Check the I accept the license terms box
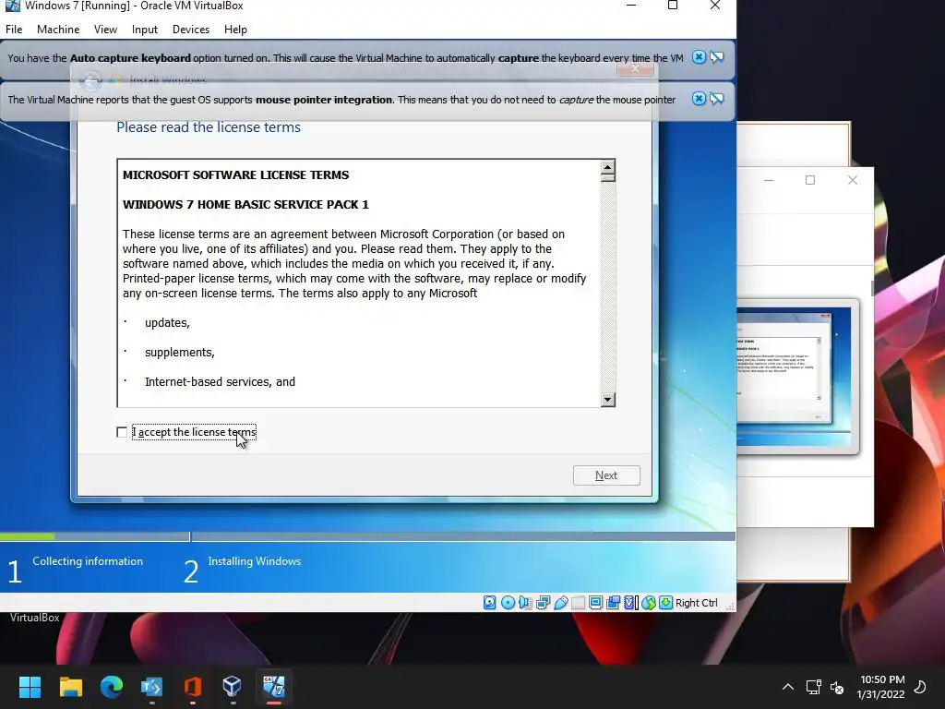The width and height of the screenshot is (945, 709). [122, 432]
